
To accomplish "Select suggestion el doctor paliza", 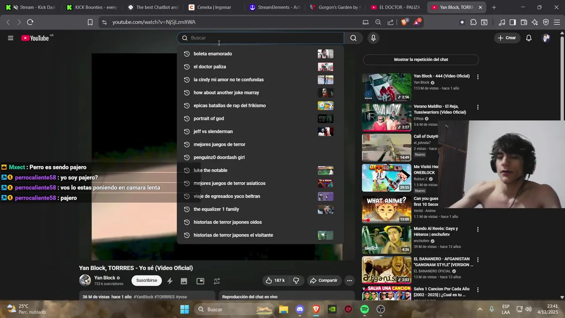I will coord(260,67).
